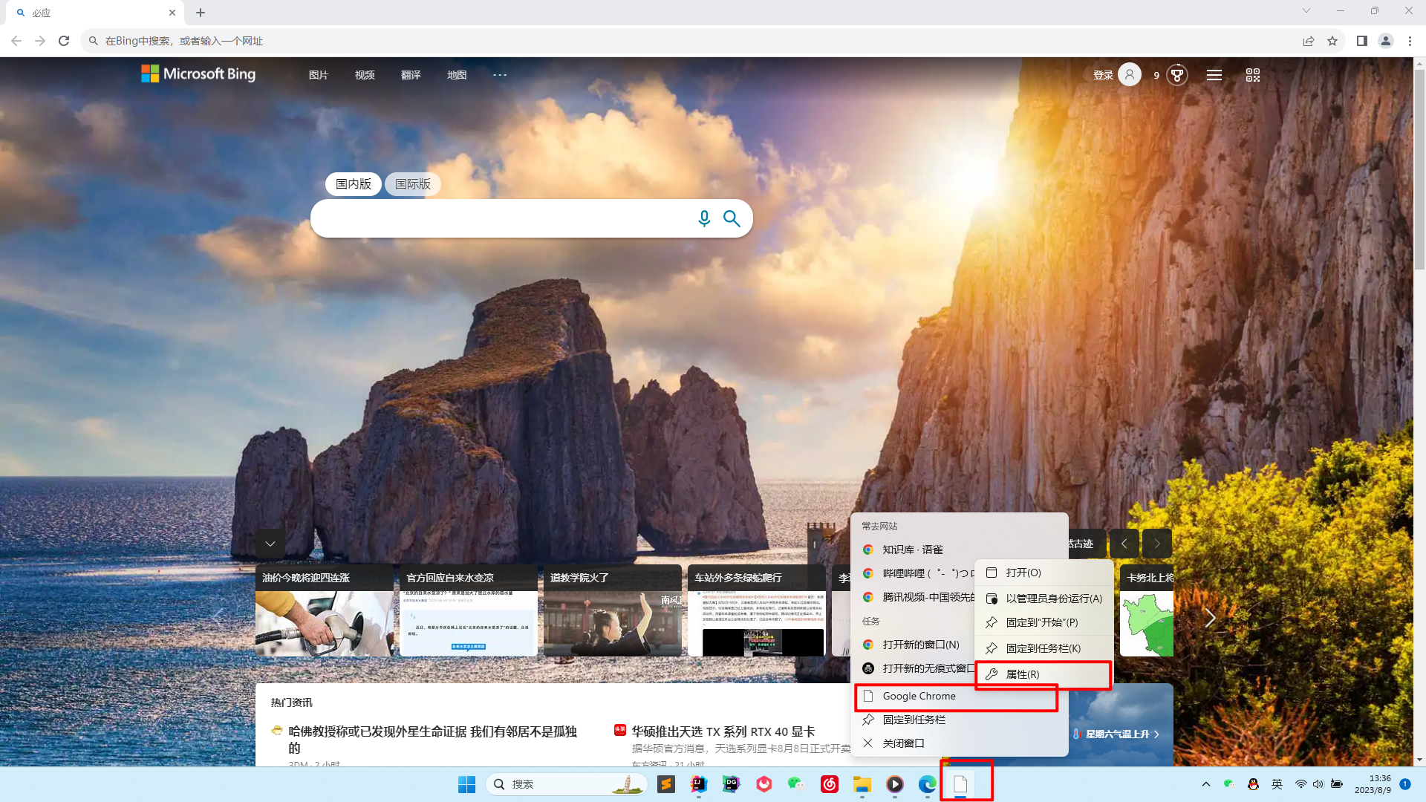
Task: Open the Chrome profile avatar
Action: [1386, 41]
